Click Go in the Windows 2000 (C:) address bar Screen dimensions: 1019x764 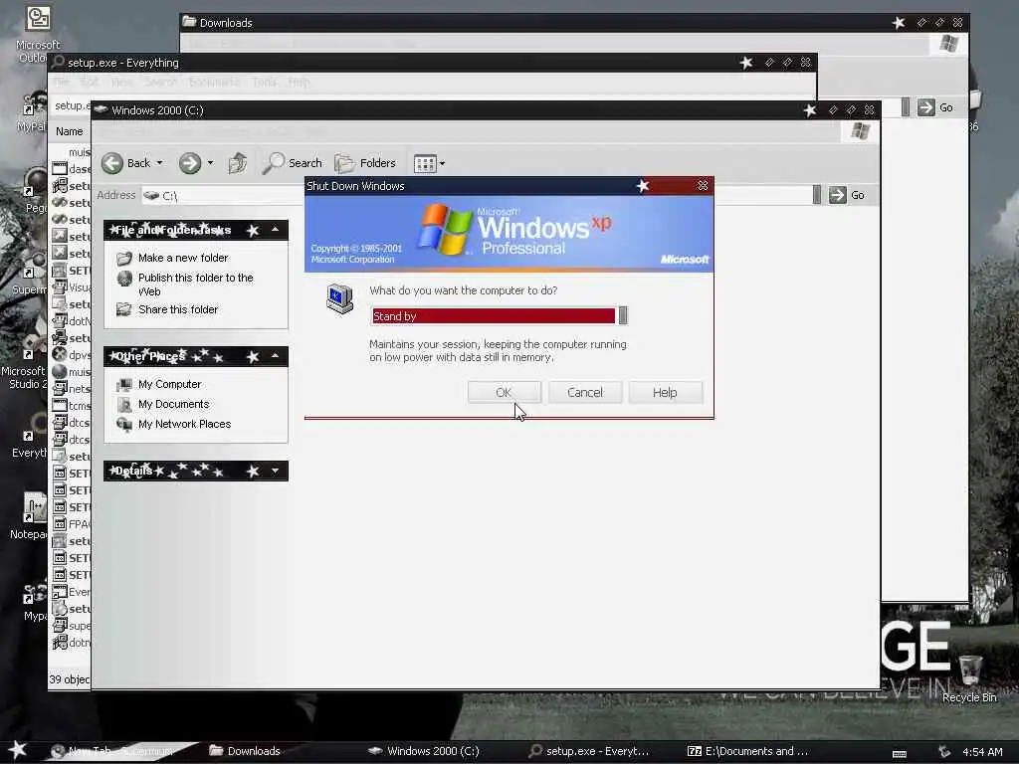[847, 195]
